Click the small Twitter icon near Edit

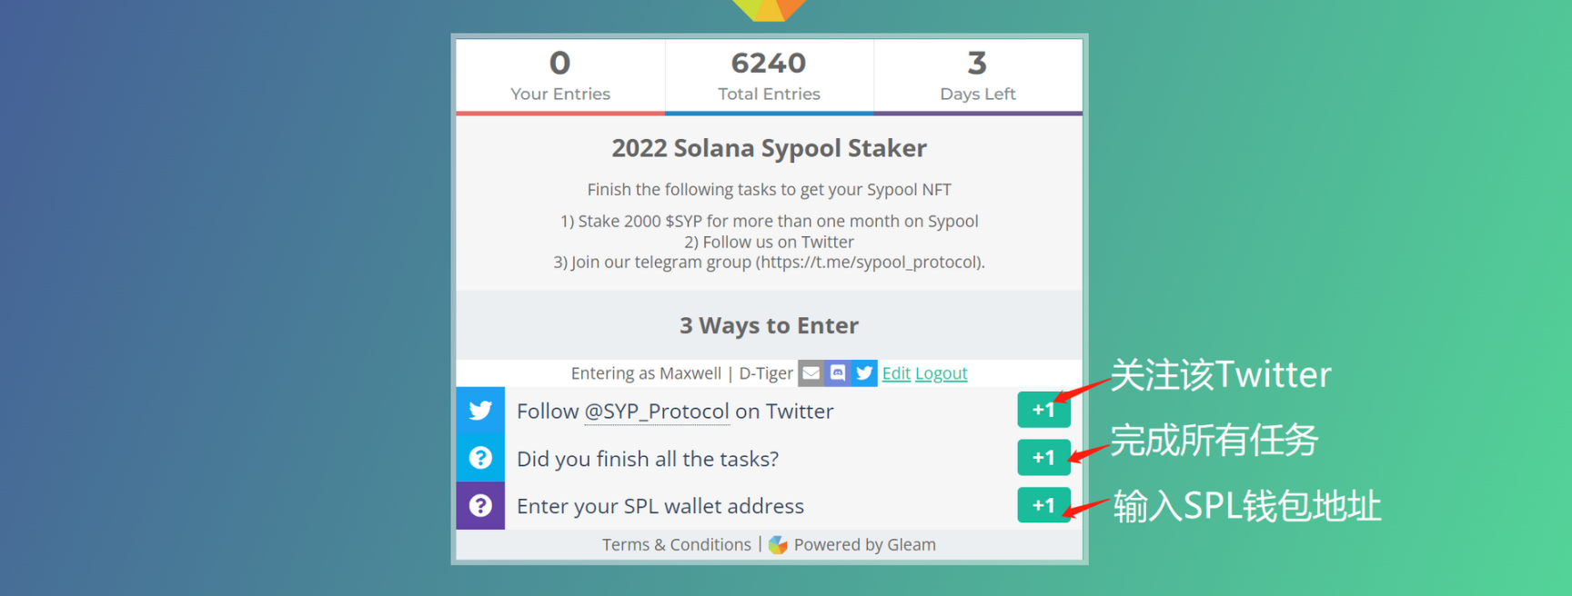(864, 373)
